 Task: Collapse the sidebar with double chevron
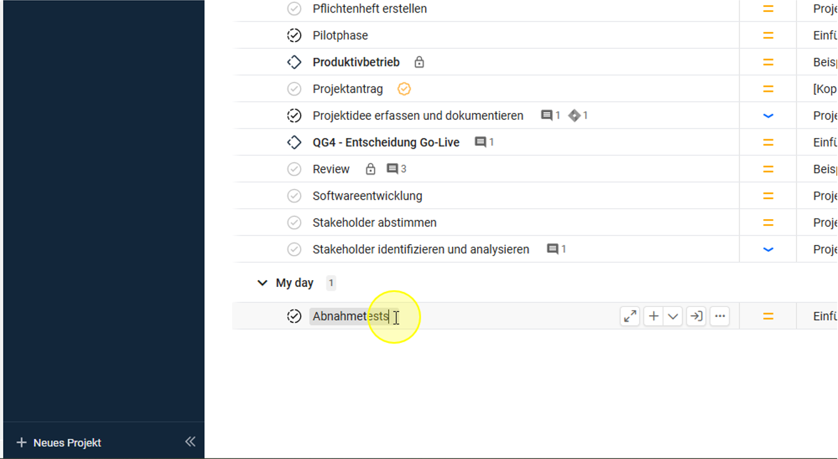tap(190, 442)
